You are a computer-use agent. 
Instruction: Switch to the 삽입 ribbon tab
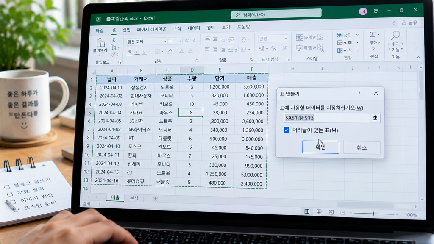(126, 30)
